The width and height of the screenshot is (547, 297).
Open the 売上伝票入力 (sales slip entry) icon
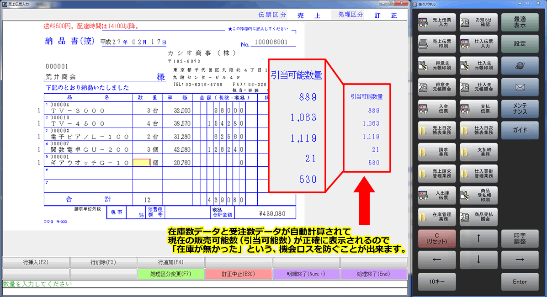[x=436, y=22]
